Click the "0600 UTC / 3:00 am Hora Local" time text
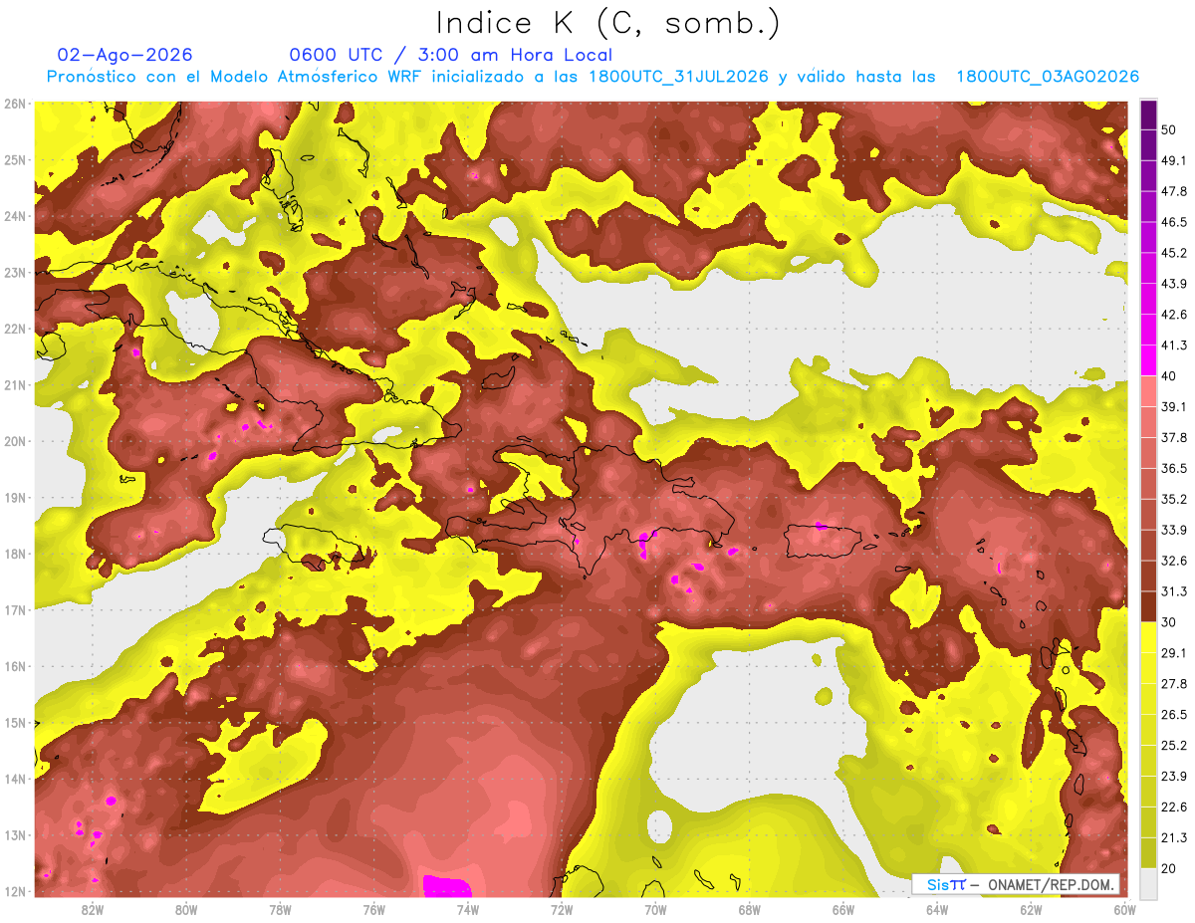This screenshot has height=923, width=1195. pos(450,55)
